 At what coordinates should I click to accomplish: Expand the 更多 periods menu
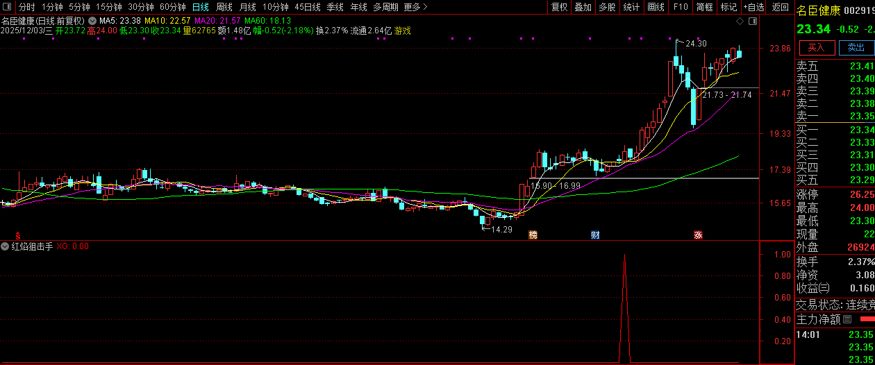pos(415,7)
